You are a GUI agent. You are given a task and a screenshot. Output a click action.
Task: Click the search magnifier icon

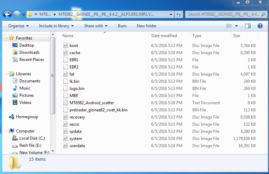click(x=264, y=15)
